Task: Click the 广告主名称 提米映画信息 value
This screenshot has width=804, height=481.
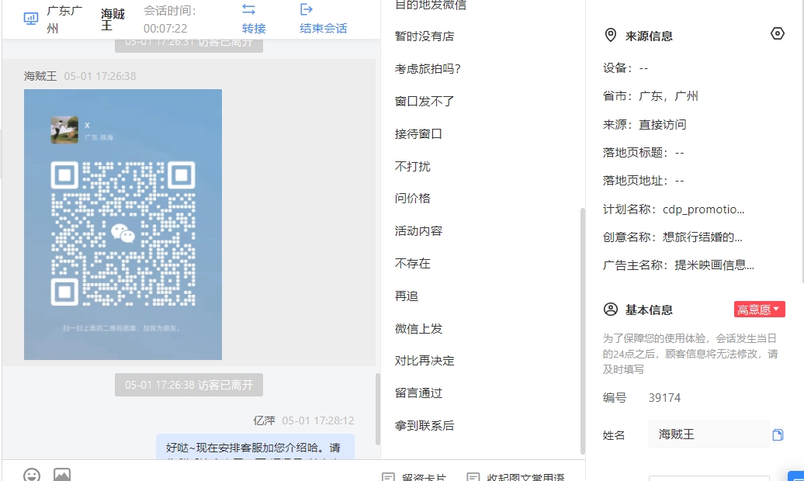Action: (x=714, y=265)
